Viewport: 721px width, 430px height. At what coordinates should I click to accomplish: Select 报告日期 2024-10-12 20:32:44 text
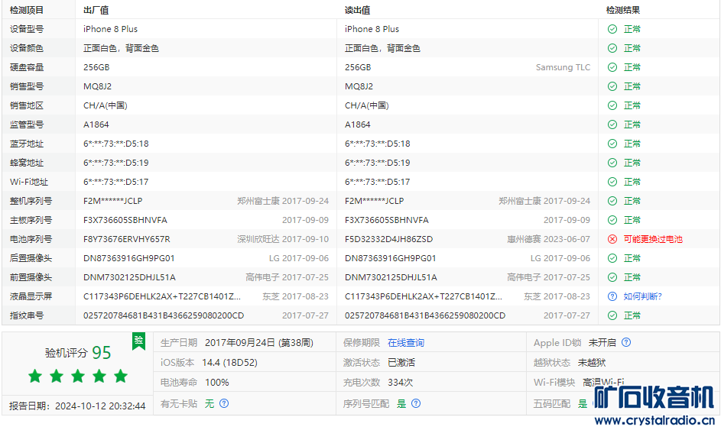pos(77,406)
